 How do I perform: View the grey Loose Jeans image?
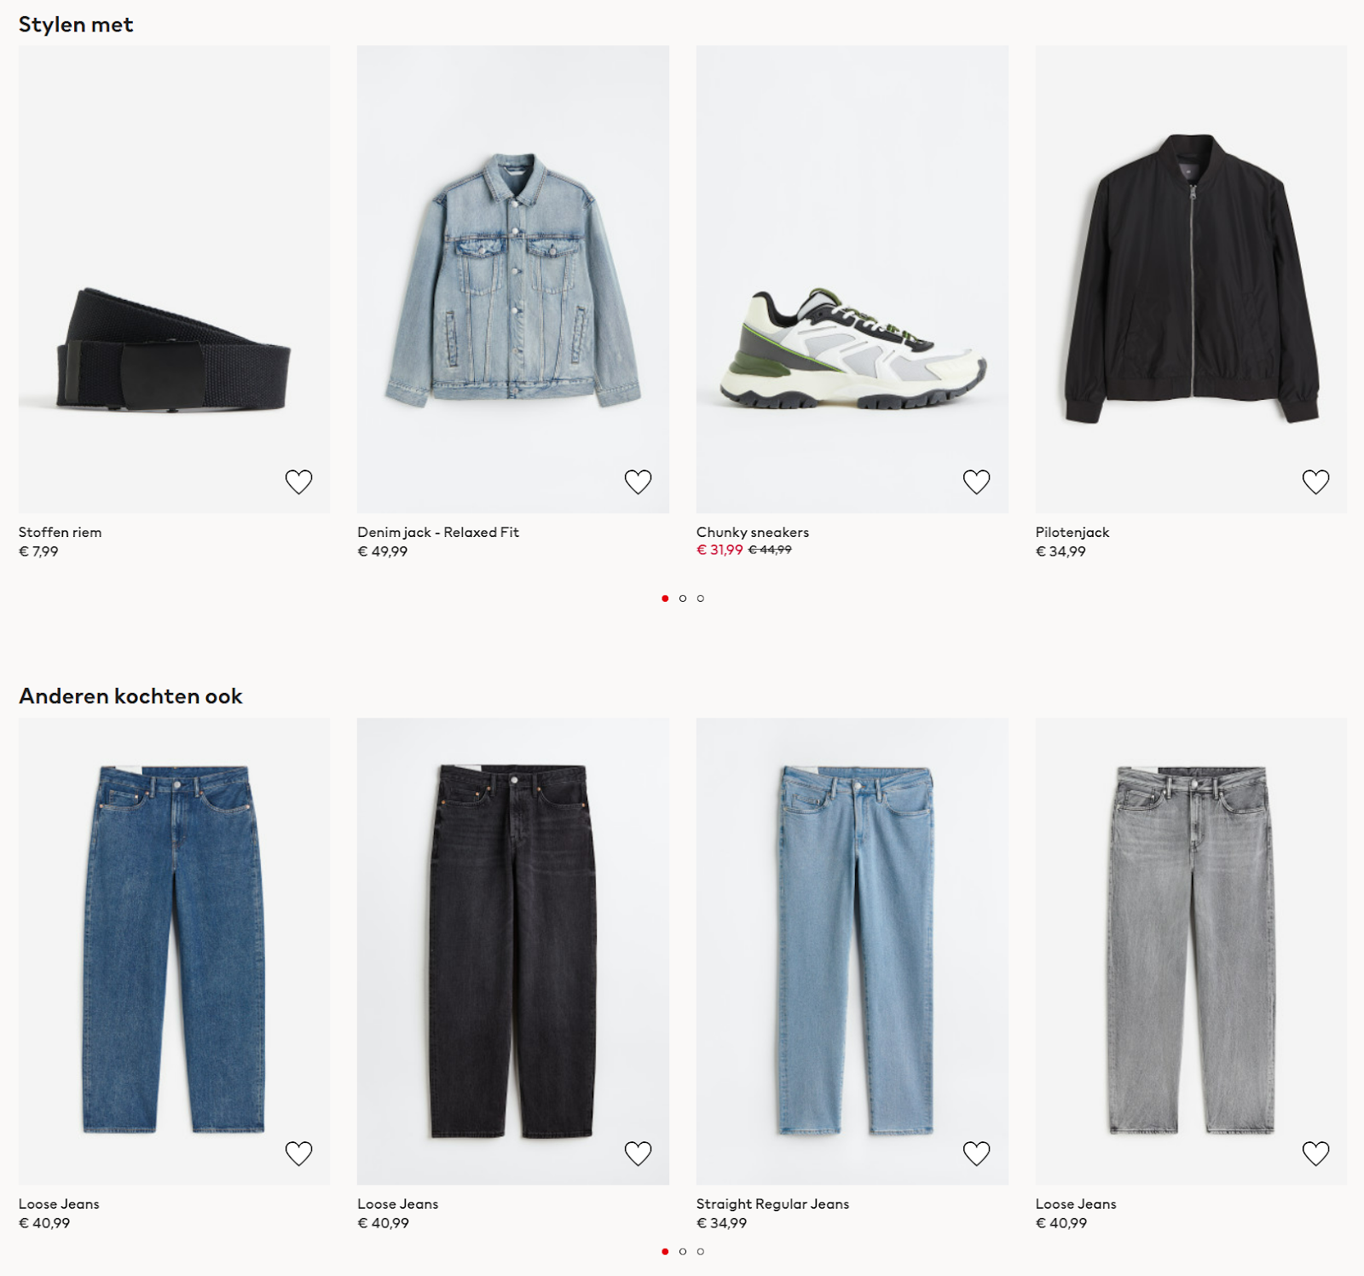[x=1191, y=950]
